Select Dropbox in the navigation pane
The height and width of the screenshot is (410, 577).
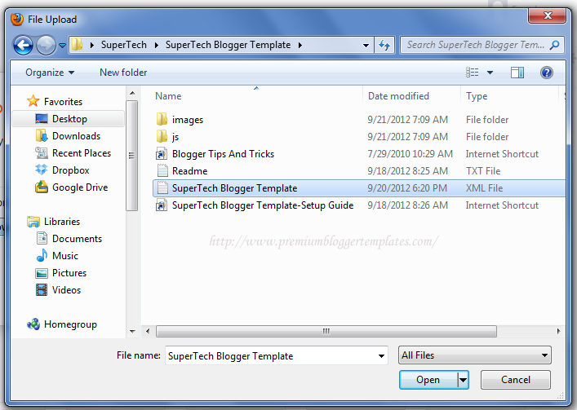[x=71, y=170]
